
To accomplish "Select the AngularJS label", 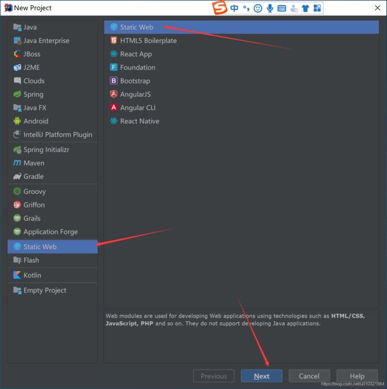I will click(135, 94).
